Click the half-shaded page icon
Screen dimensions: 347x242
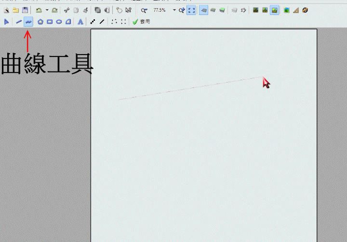point(107,10)
